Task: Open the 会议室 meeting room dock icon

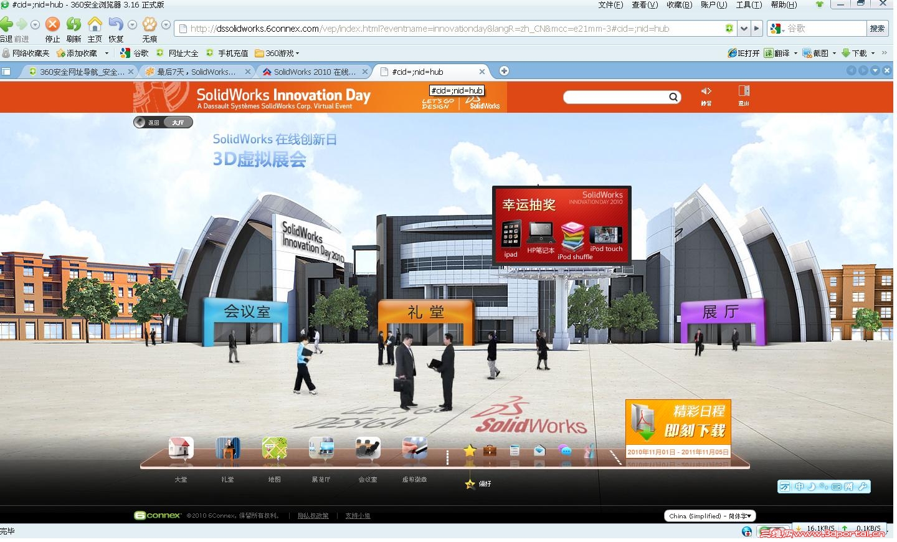Action: tap(368, 448)
